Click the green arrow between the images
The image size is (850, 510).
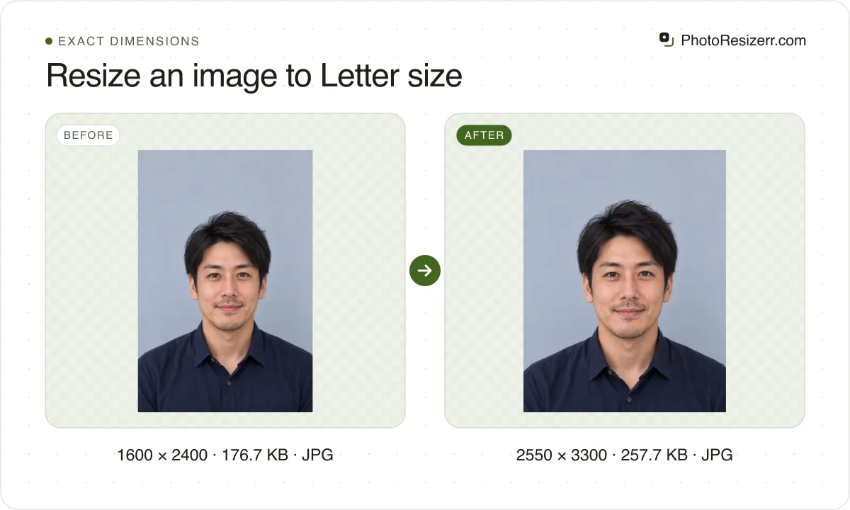coord(425,271)
